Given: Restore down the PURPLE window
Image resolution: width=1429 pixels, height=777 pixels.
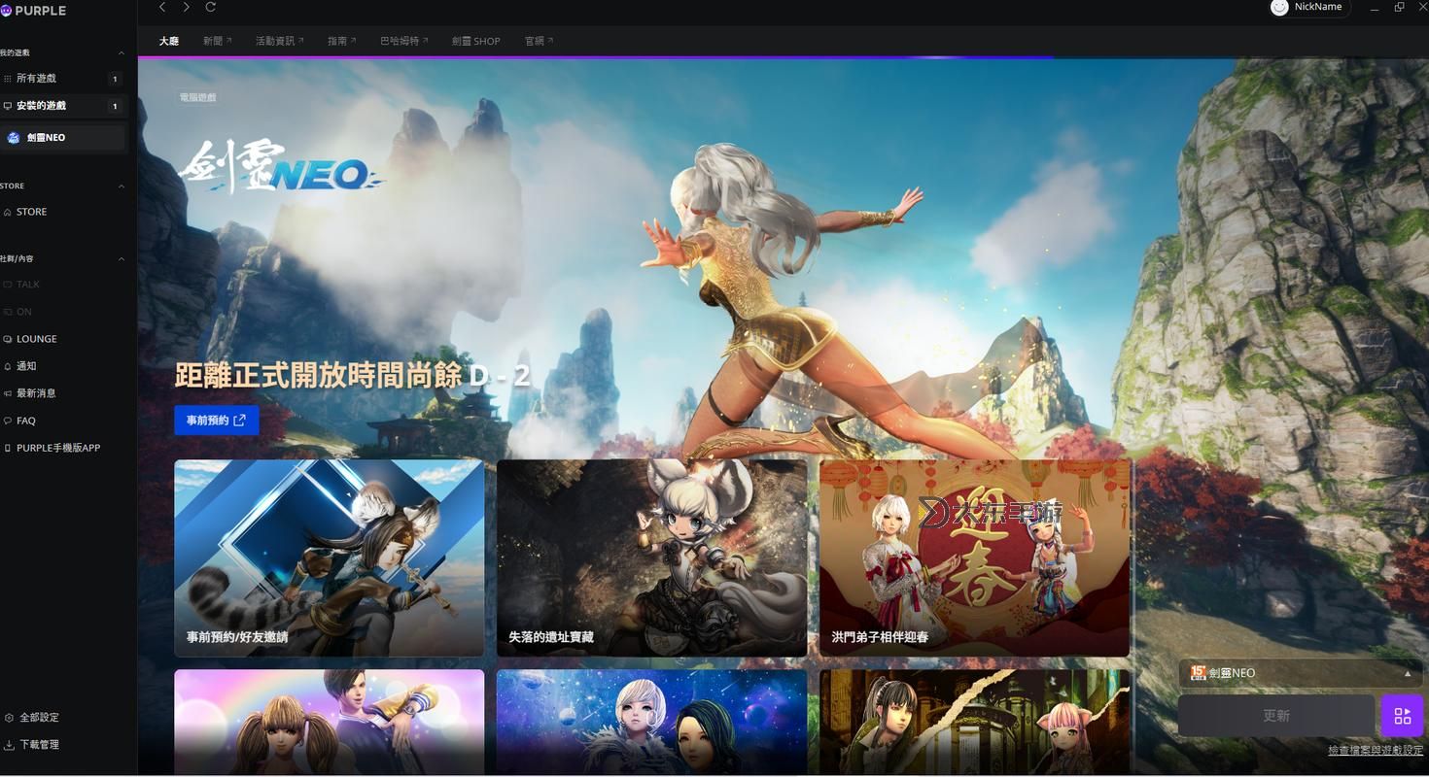Looking at the screenshot, I should pyautogui.click(x=1399, y=7).
